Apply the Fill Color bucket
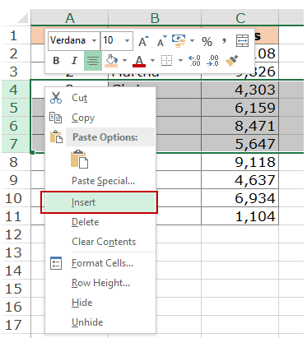Screen dimensions: 307x338 (x=111, y=61)
